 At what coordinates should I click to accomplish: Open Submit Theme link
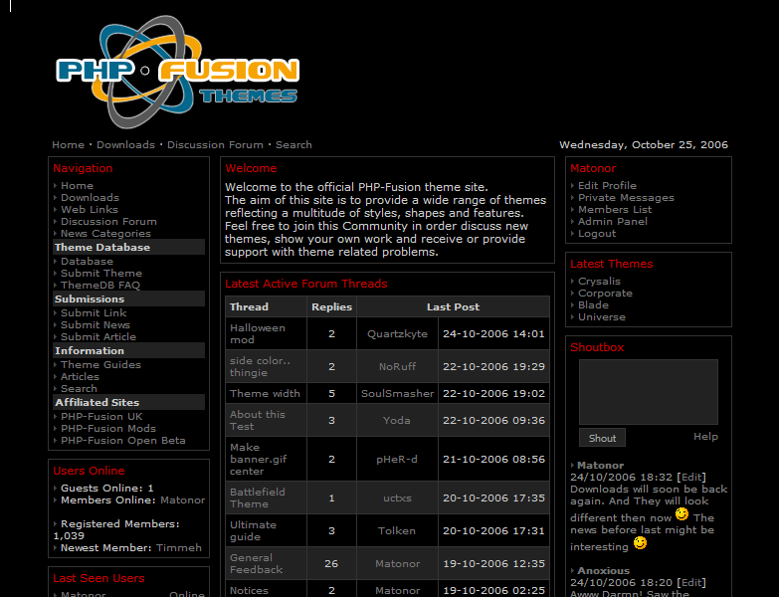click(x=101, y=274)
